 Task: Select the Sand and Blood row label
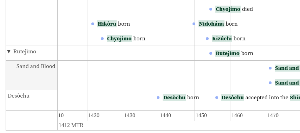[36, 66]
